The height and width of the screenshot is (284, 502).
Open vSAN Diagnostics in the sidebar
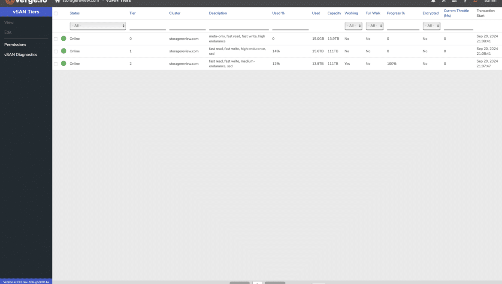[x=21, y=55]
